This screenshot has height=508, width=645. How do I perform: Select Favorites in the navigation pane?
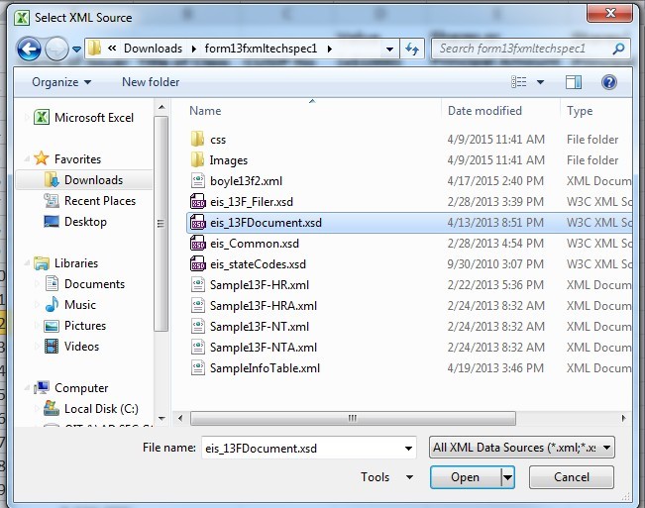[67, 158]
